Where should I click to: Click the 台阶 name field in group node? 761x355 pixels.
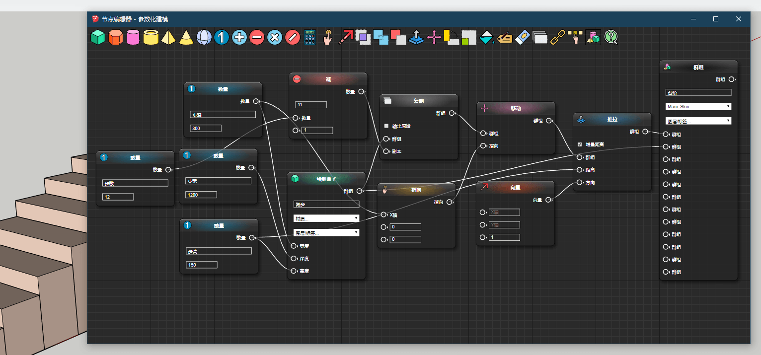(698, 92)
